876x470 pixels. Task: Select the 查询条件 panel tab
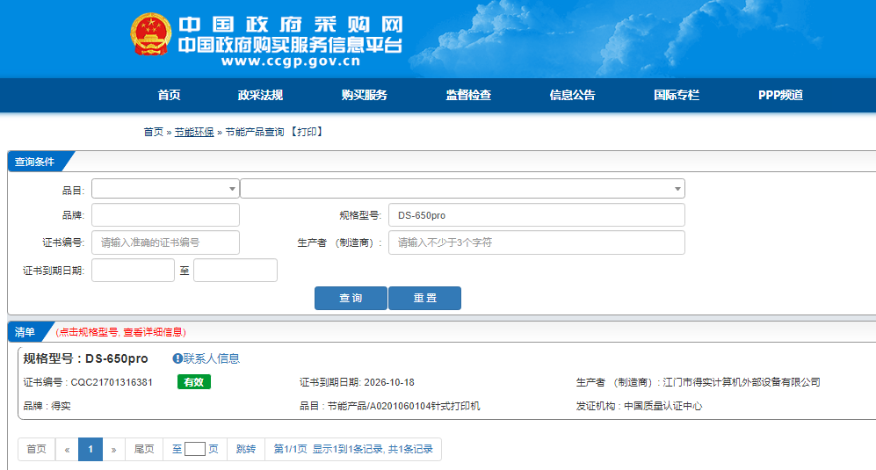coord(34,162)
